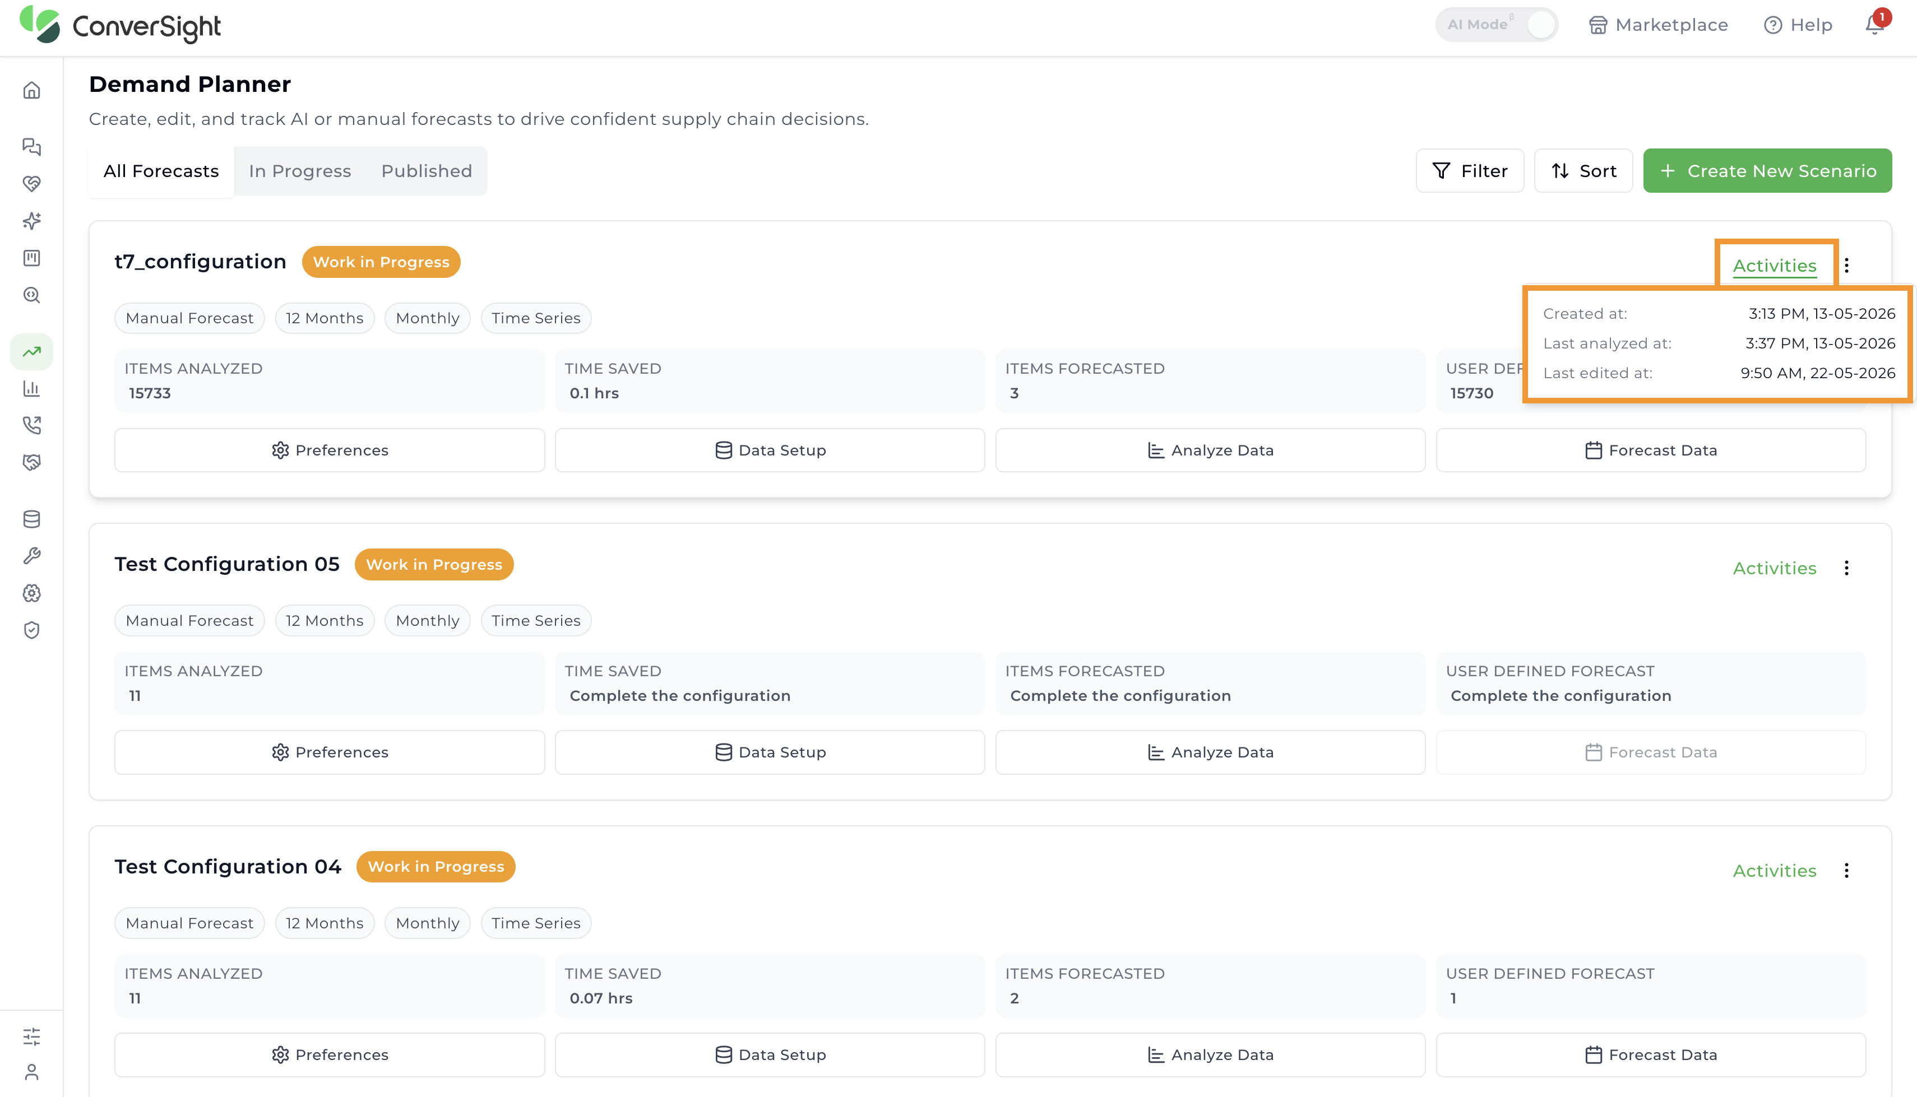
Task: Click Create New Scenario button
Action: pos(1767,171)
